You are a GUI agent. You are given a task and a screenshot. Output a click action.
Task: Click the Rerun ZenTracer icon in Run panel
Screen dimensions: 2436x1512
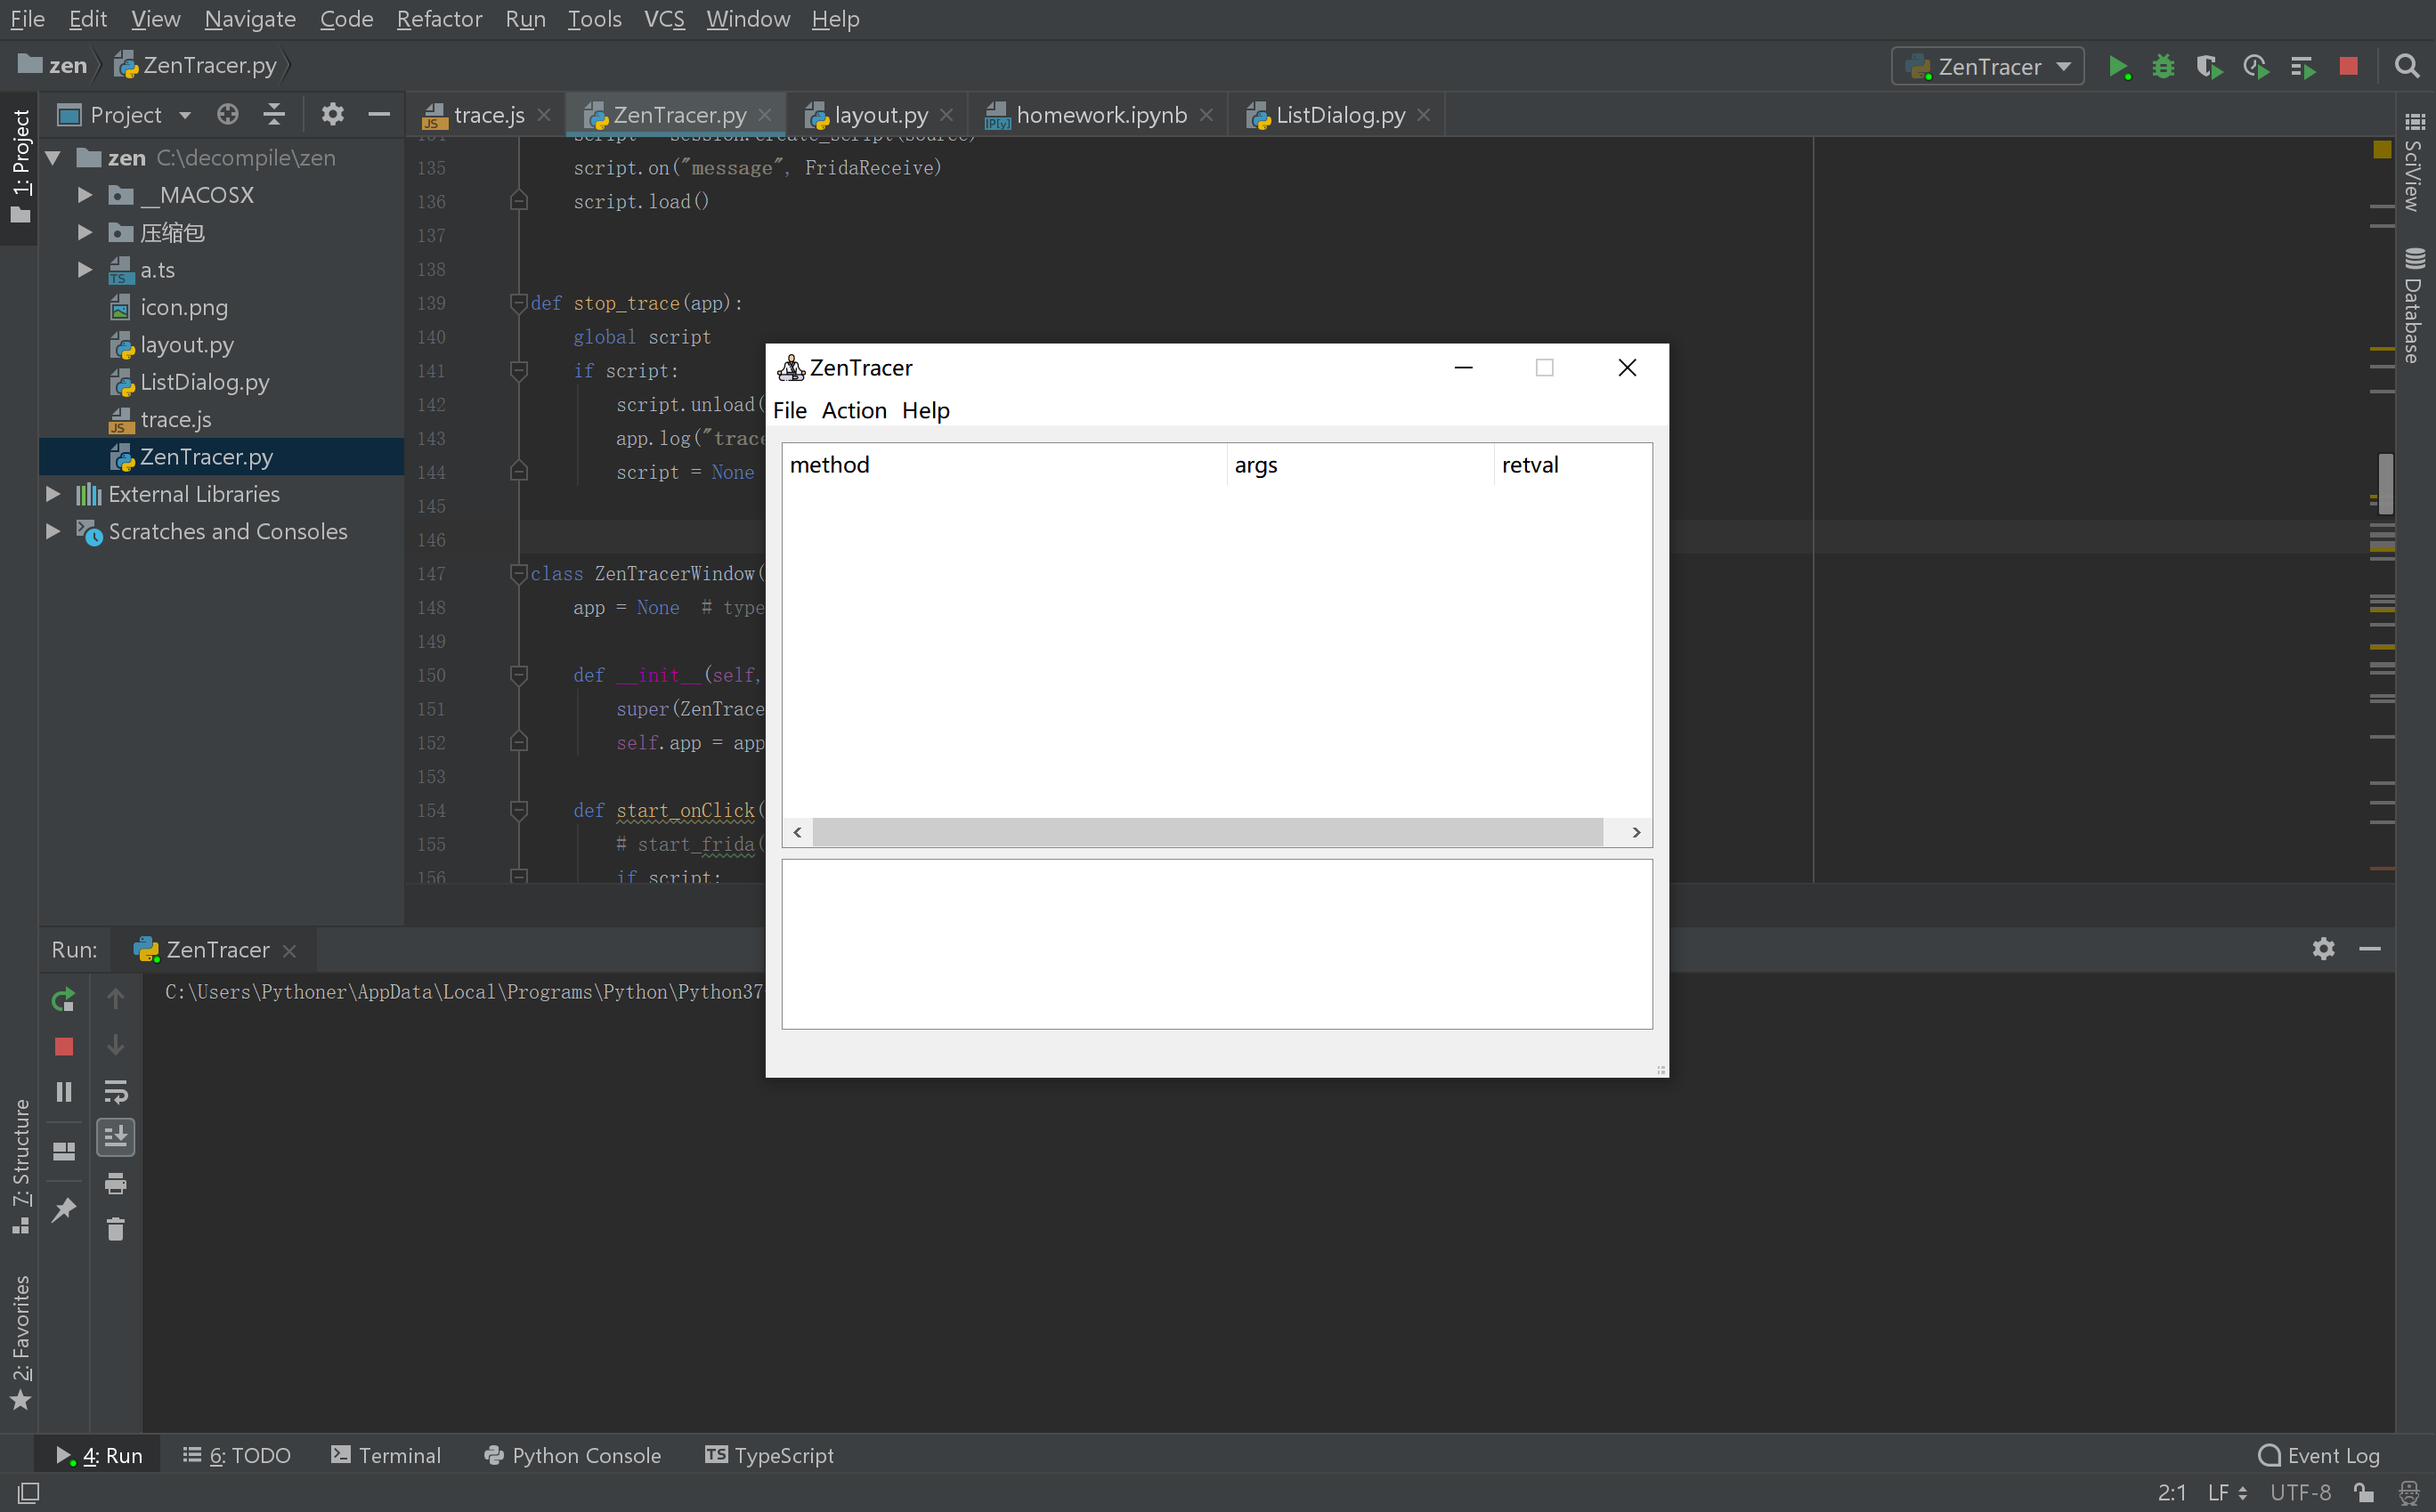(x=63, y=999)
